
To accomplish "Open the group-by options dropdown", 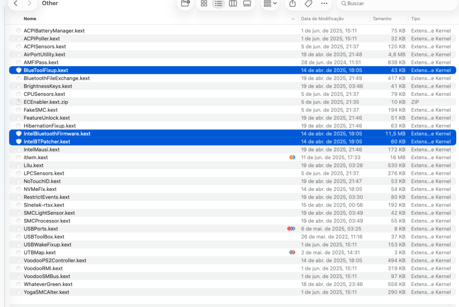I will tap(270, 4).
